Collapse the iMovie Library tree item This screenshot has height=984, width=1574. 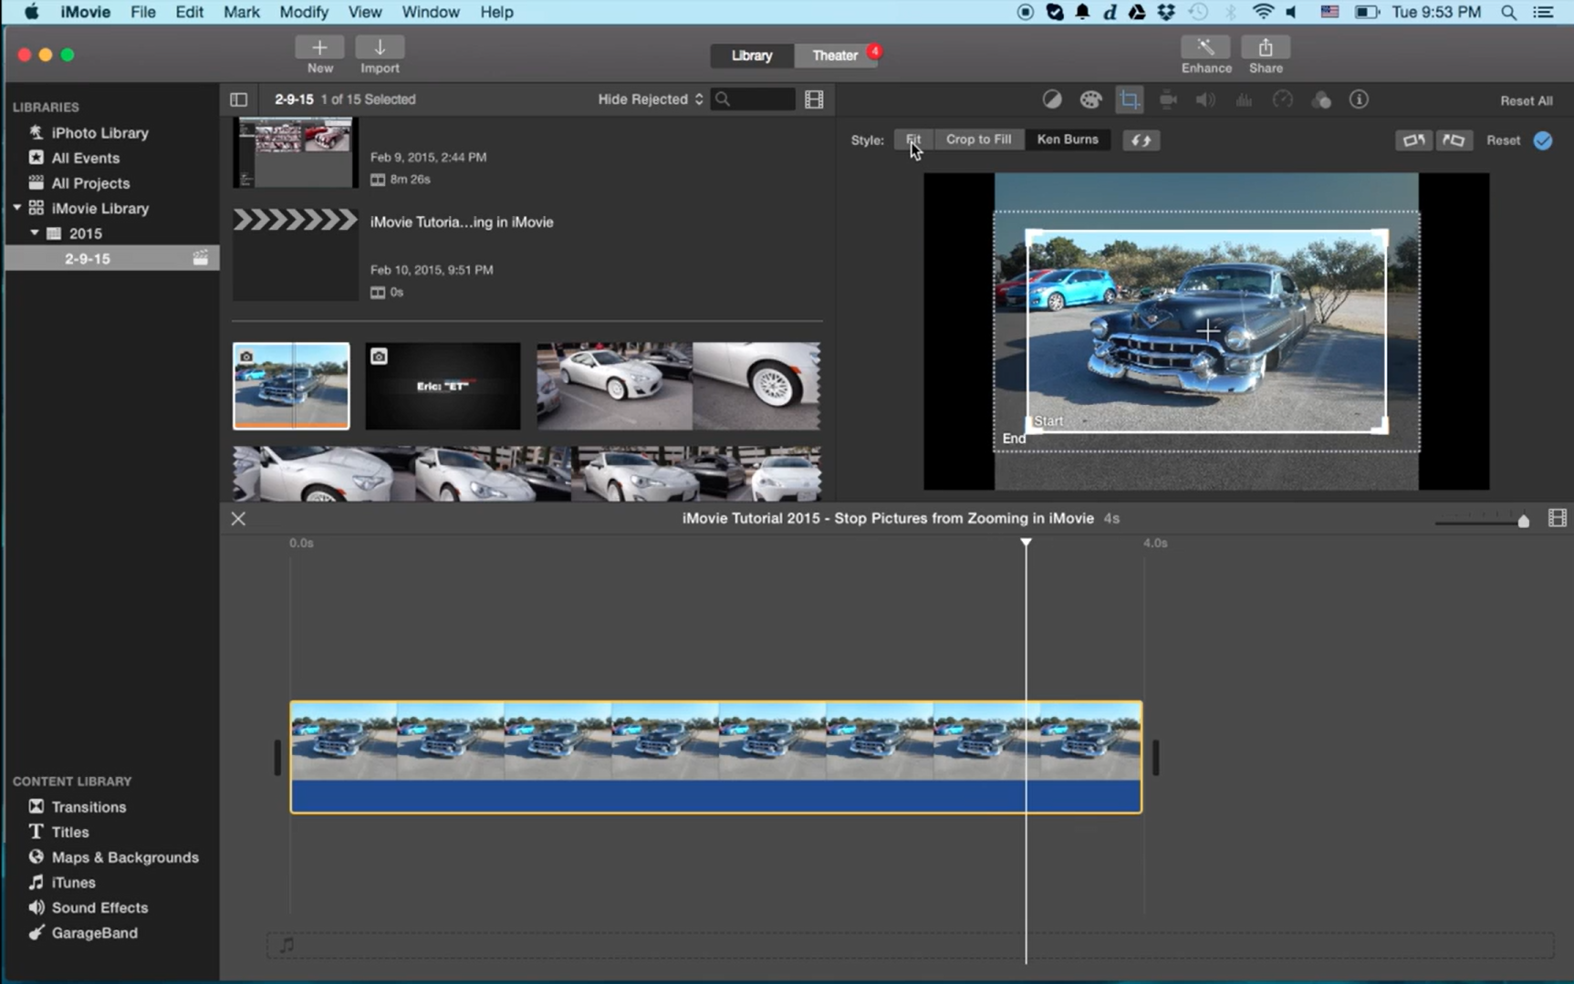[x=16, y=208]
